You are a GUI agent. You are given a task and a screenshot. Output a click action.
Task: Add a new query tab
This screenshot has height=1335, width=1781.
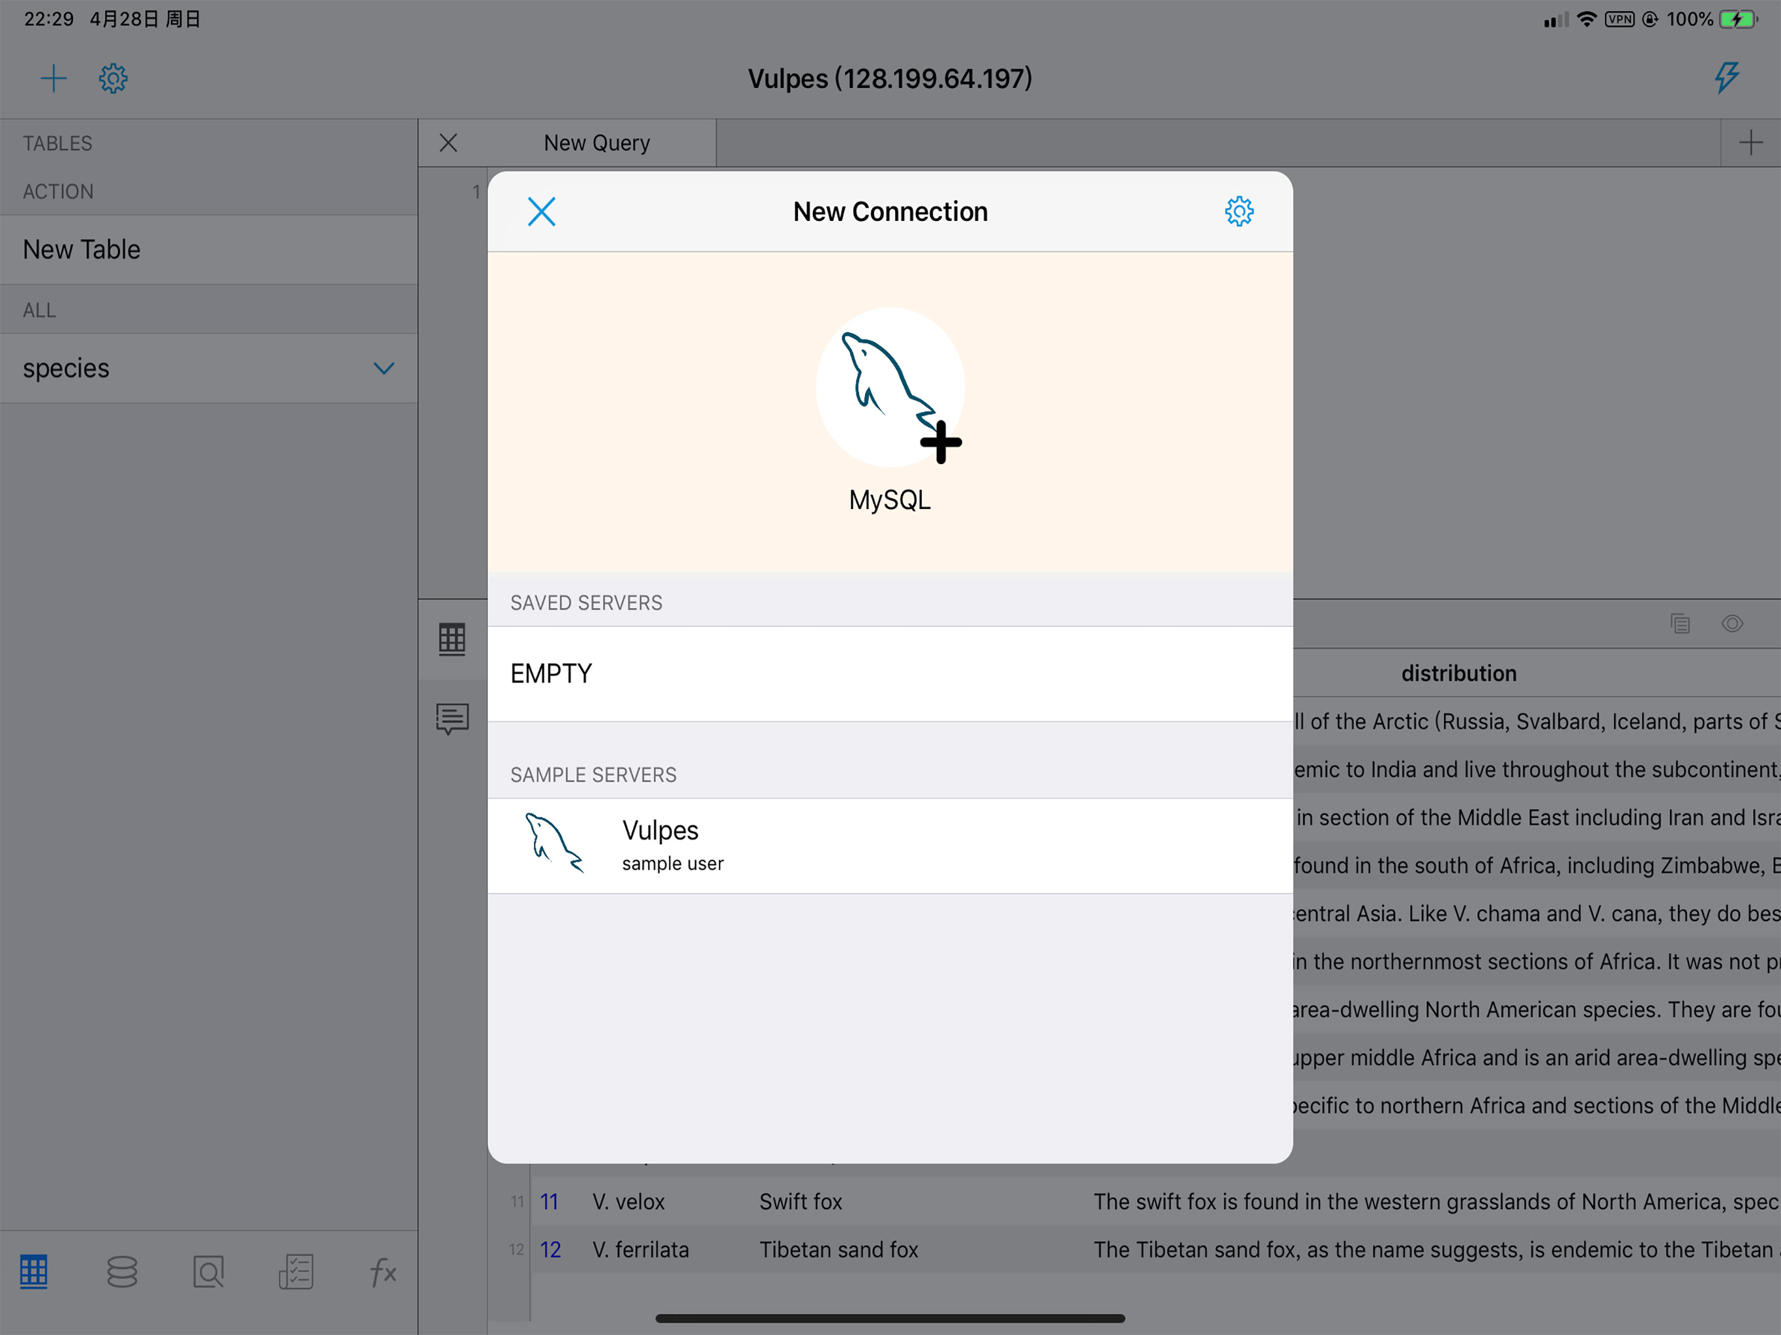pos(1750,143)
